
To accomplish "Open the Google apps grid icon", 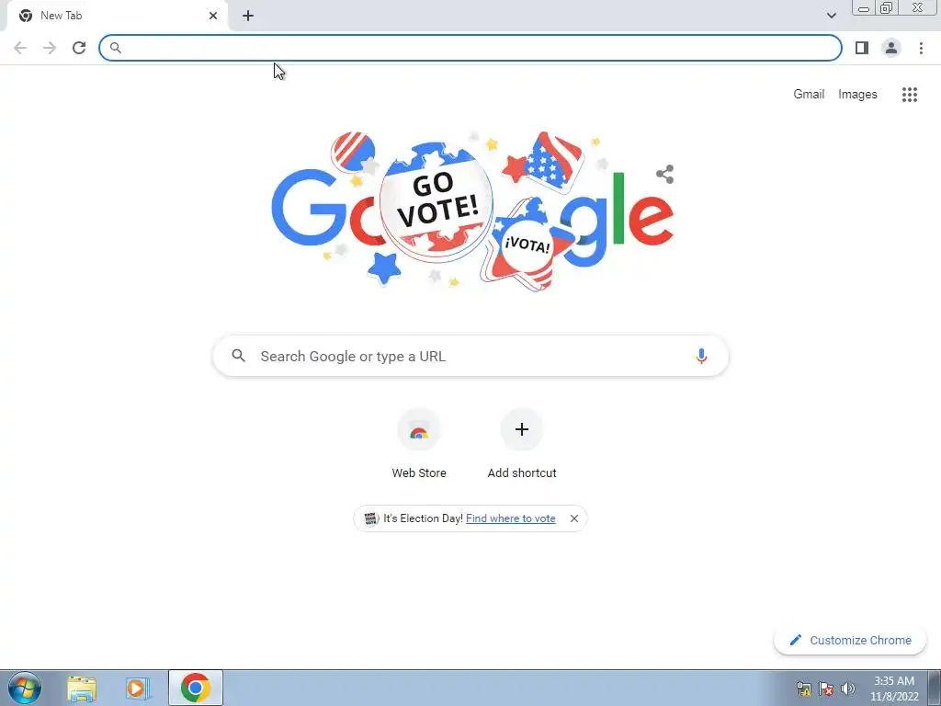I will tap(910, 95).
